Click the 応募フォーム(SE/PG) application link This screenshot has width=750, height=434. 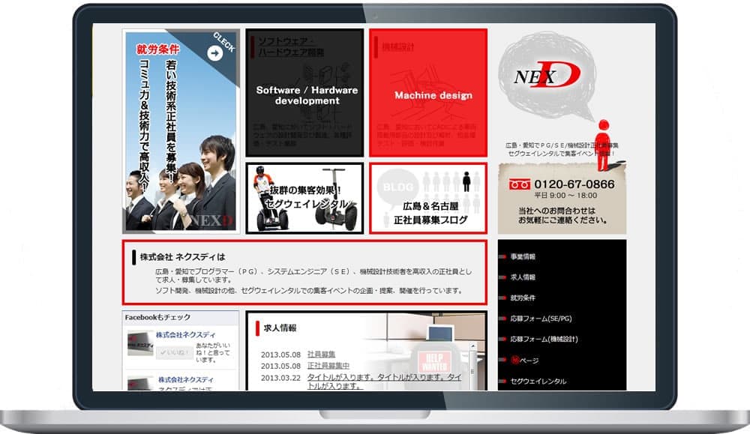[541, 318]
